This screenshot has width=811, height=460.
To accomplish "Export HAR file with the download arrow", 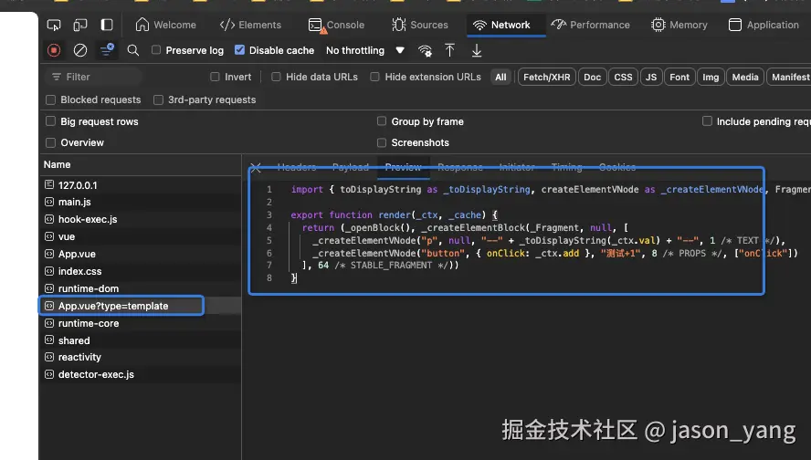I will (x=477, y=50).
